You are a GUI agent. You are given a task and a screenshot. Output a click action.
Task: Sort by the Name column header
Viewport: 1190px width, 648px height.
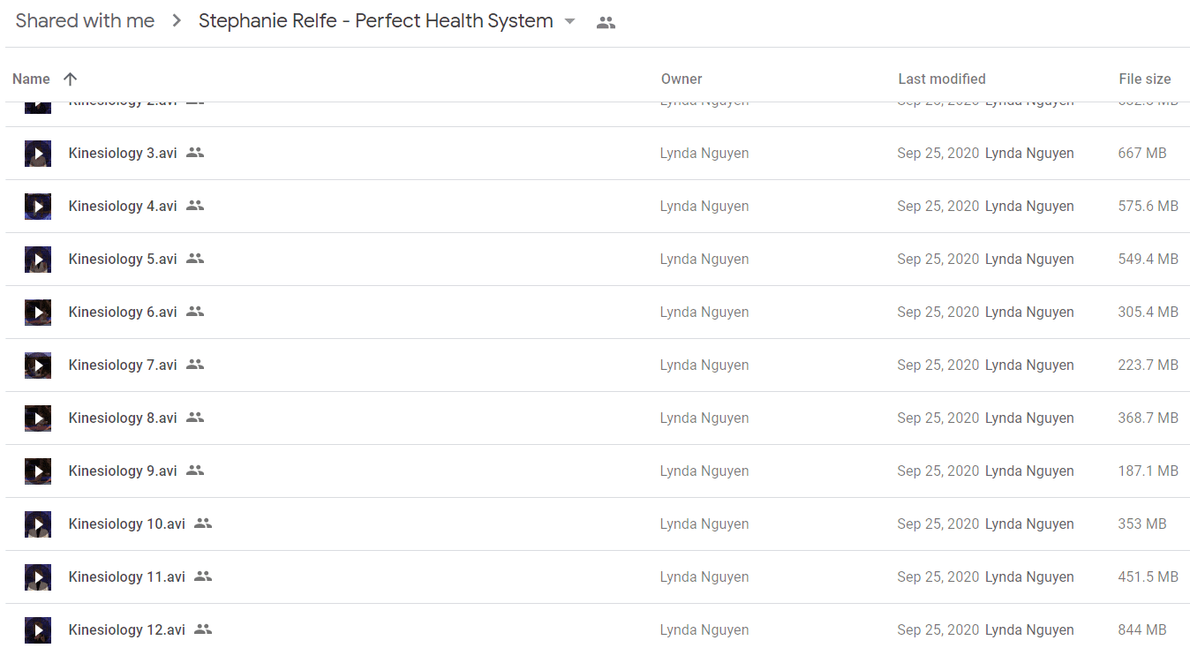coord(31,79)
